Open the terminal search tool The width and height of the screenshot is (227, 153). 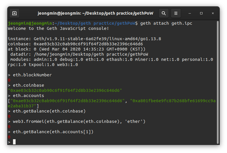[163, 13]
